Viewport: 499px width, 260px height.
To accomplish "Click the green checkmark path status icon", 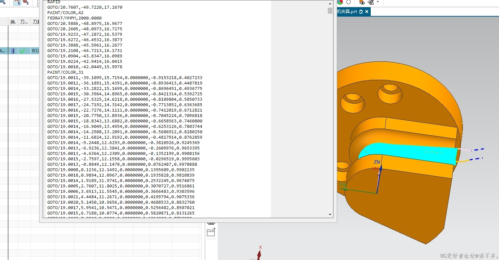I will coord(23,51).
